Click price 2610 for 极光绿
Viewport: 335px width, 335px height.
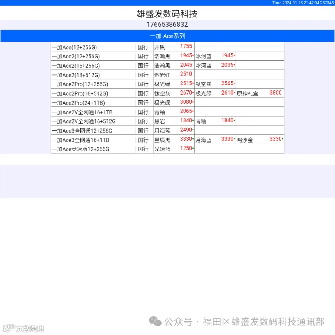[227, 93]
